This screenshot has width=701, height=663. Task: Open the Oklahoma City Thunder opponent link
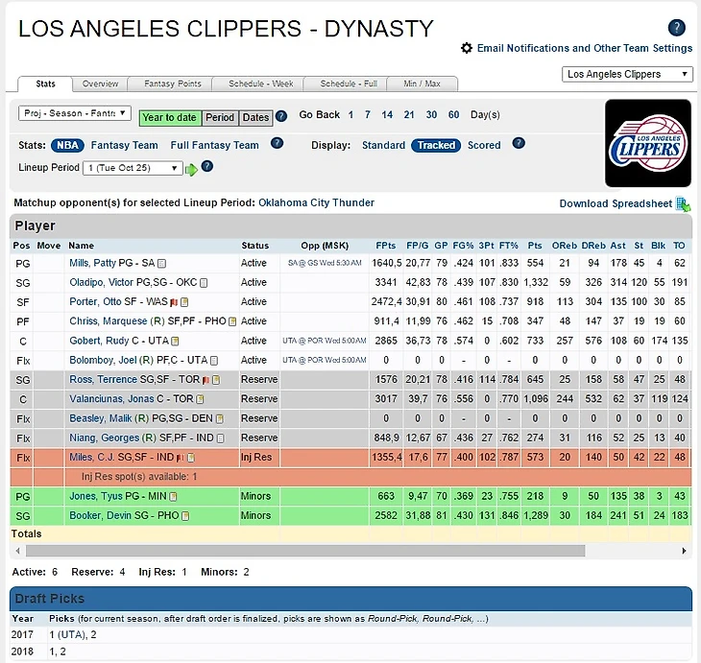pos(316,203)
